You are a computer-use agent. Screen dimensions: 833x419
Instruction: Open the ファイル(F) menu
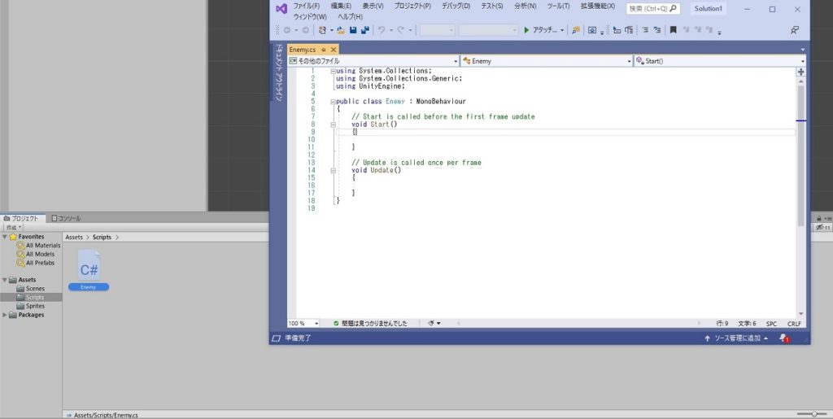click(307, 7)
